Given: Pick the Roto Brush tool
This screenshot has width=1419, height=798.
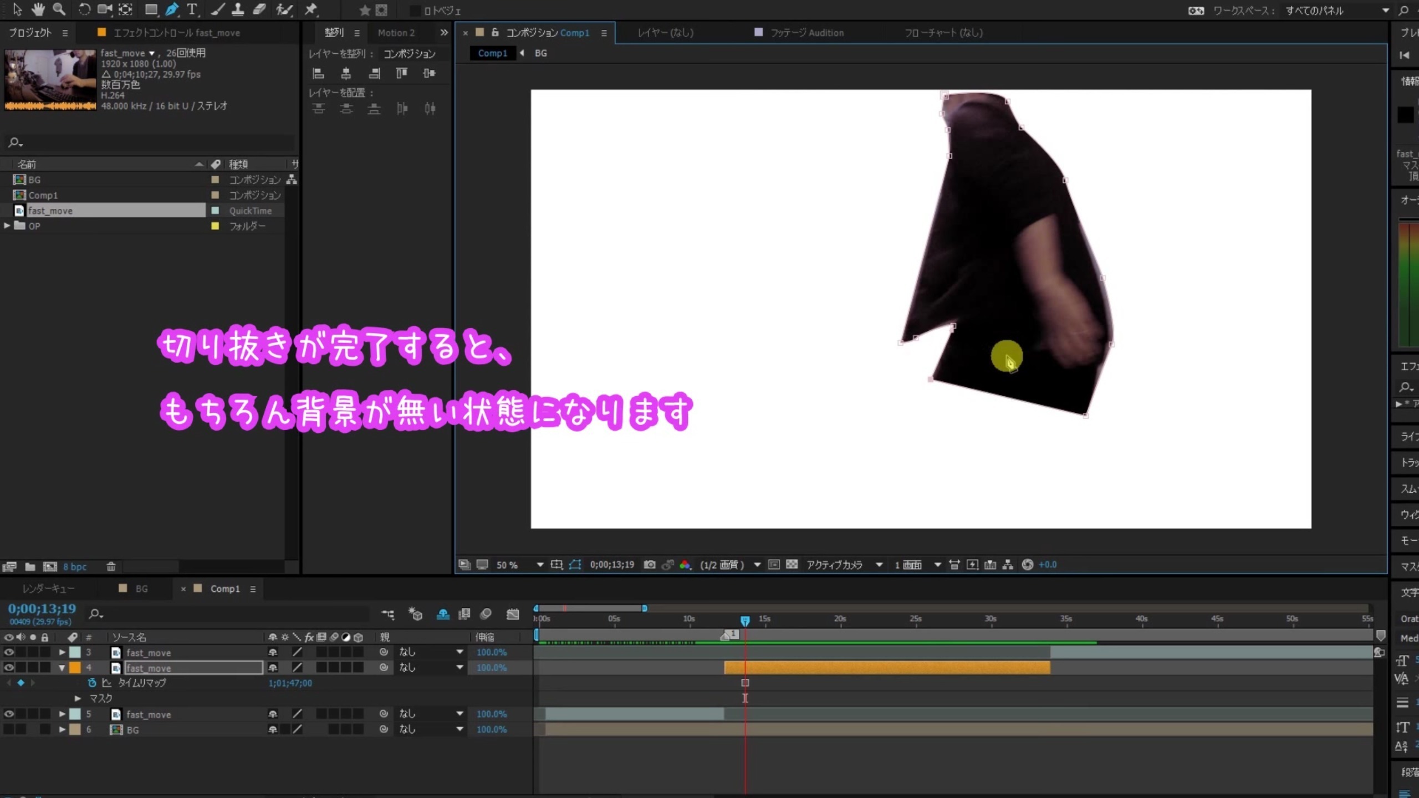Looking at the screenshot, I should coord(284,9).
